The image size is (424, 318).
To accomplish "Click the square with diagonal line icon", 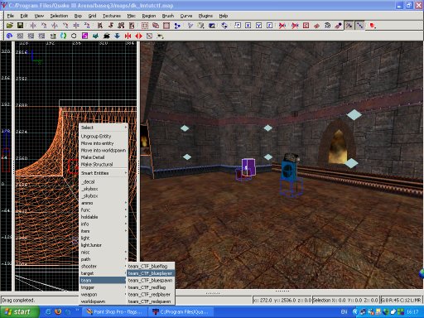I will pyautogui.click(x=149, y=36).
